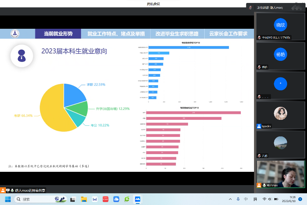Toggle the 拼 pinyin input mode indicator
This screenshot has height=205, width=307.
tap(255, 199)
